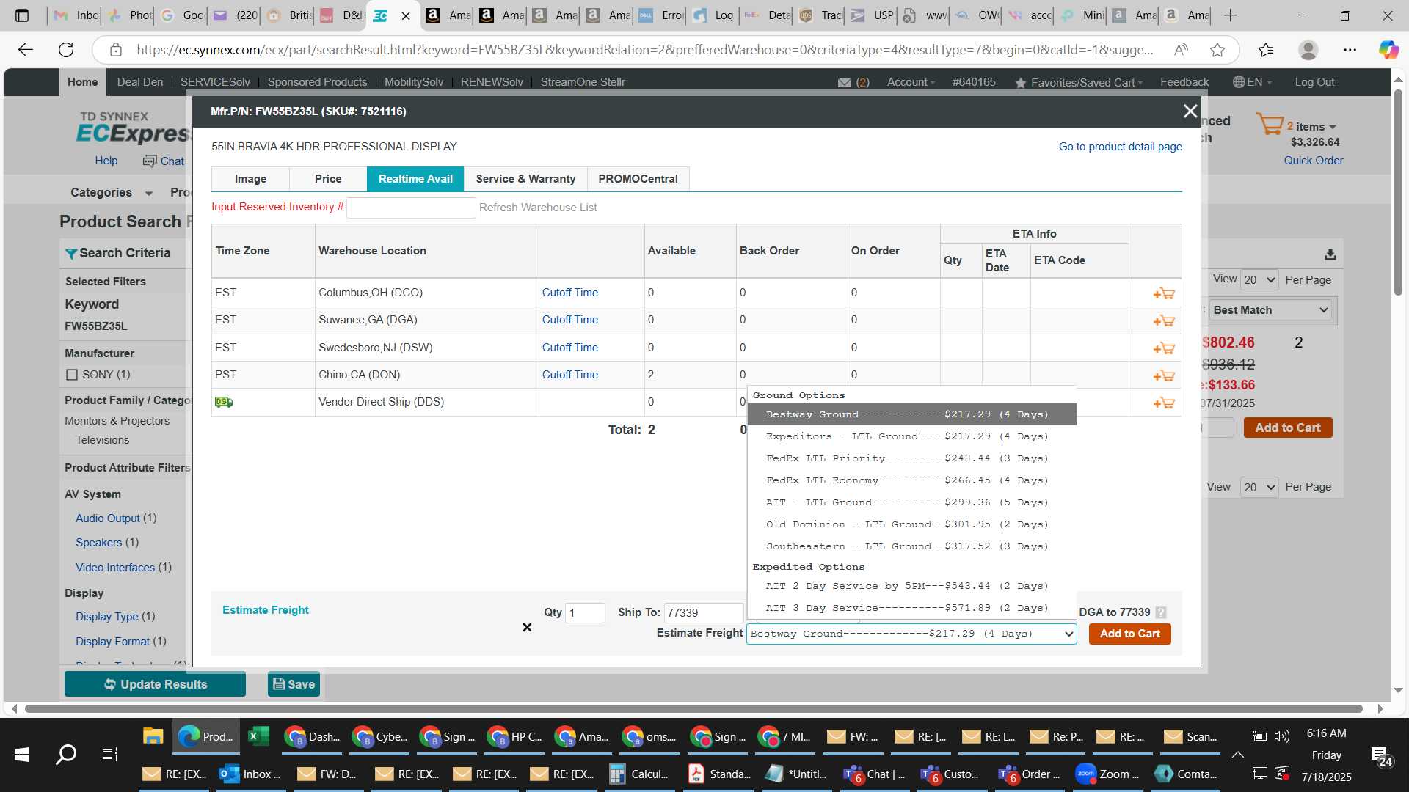Open the Zoom app in taskbar
This screenshot has width=1409, height=792.
click(x=1107, y=774)
